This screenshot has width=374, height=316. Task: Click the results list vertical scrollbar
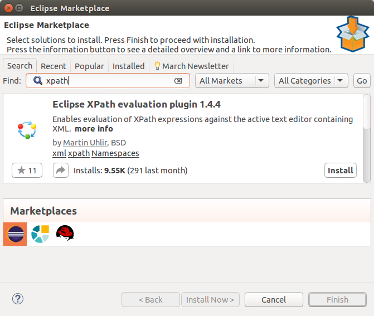tap(367, 138)
